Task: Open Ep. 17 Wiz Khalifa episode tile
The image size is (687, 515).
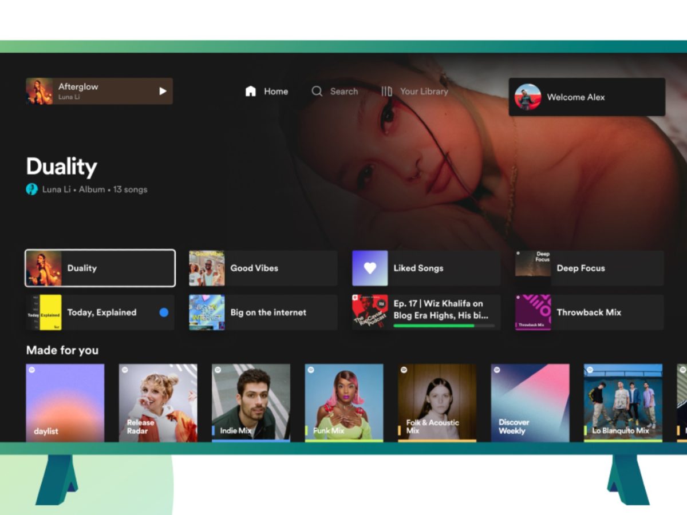Action: pyautogui.click(x=427, y=312)
